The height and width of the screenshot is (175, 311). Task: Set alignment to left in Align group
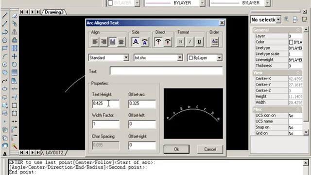click(x=95, y=42)
